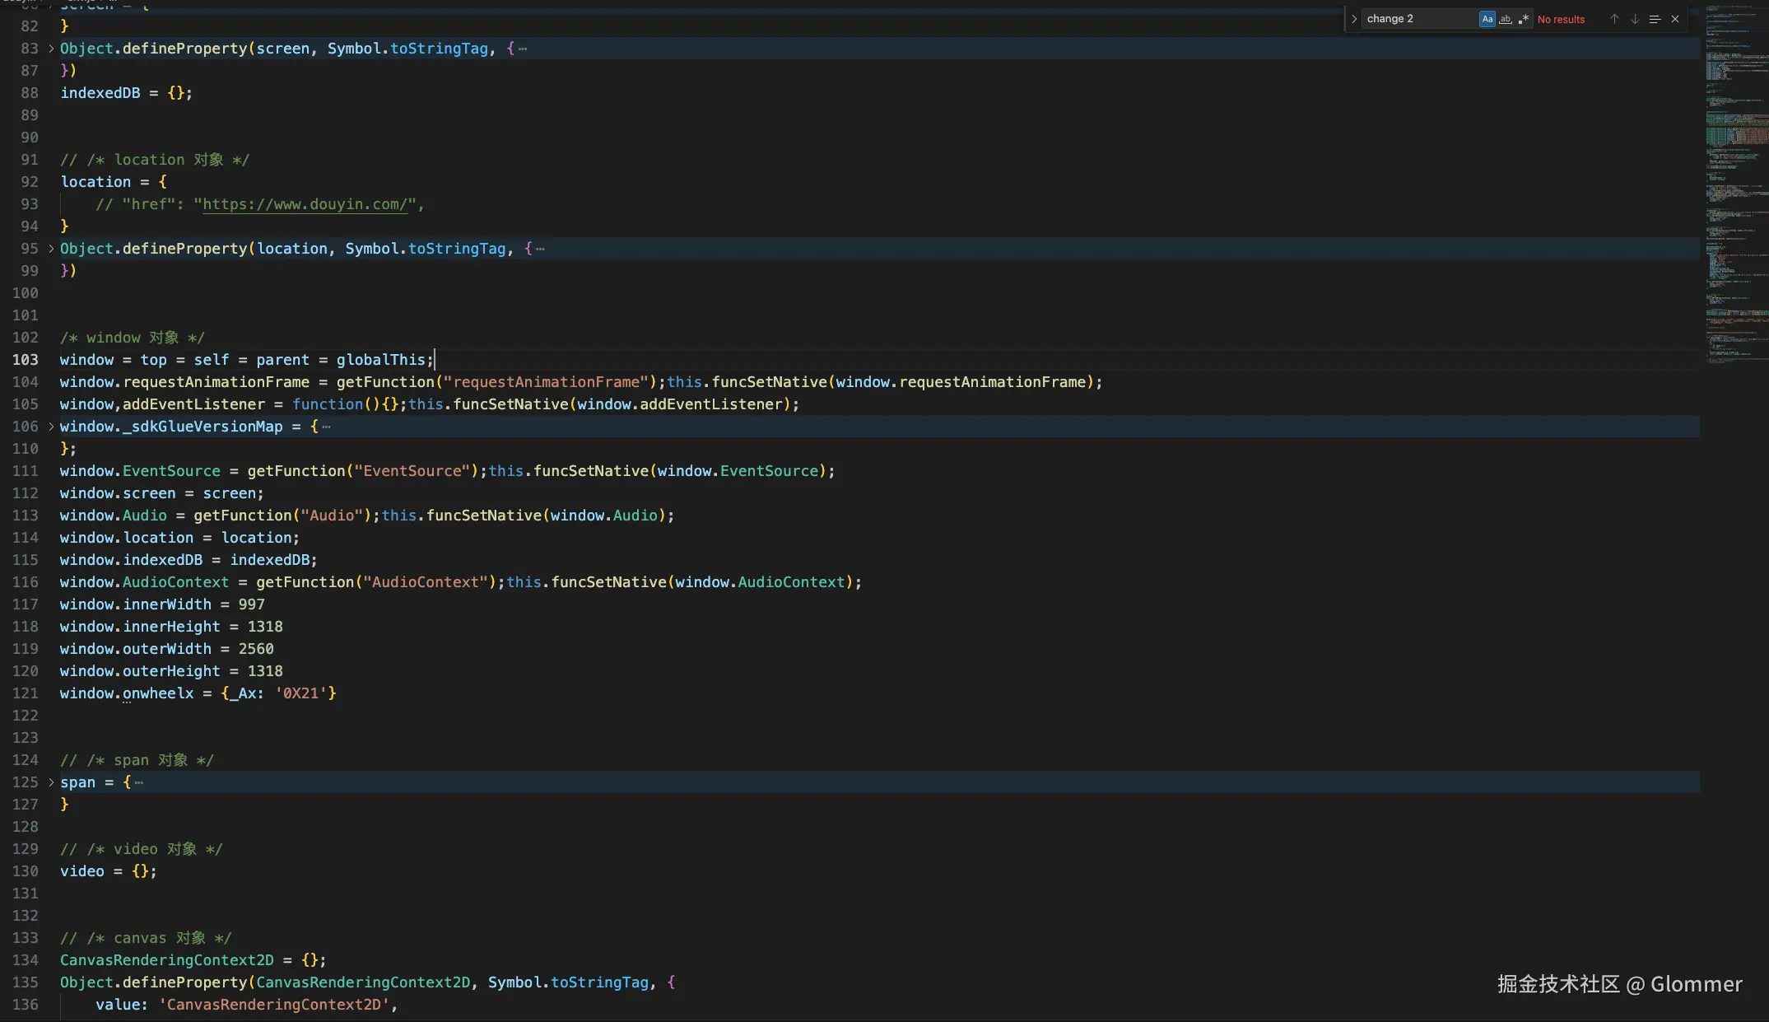Unfold the screen defineProperty block at line 83
The height and width of the screenshot is (1022, 1769).
pos(51,49)
